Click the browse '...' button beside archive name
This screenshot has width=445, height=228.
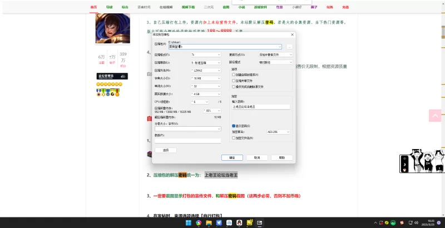(x=289, y=47)
